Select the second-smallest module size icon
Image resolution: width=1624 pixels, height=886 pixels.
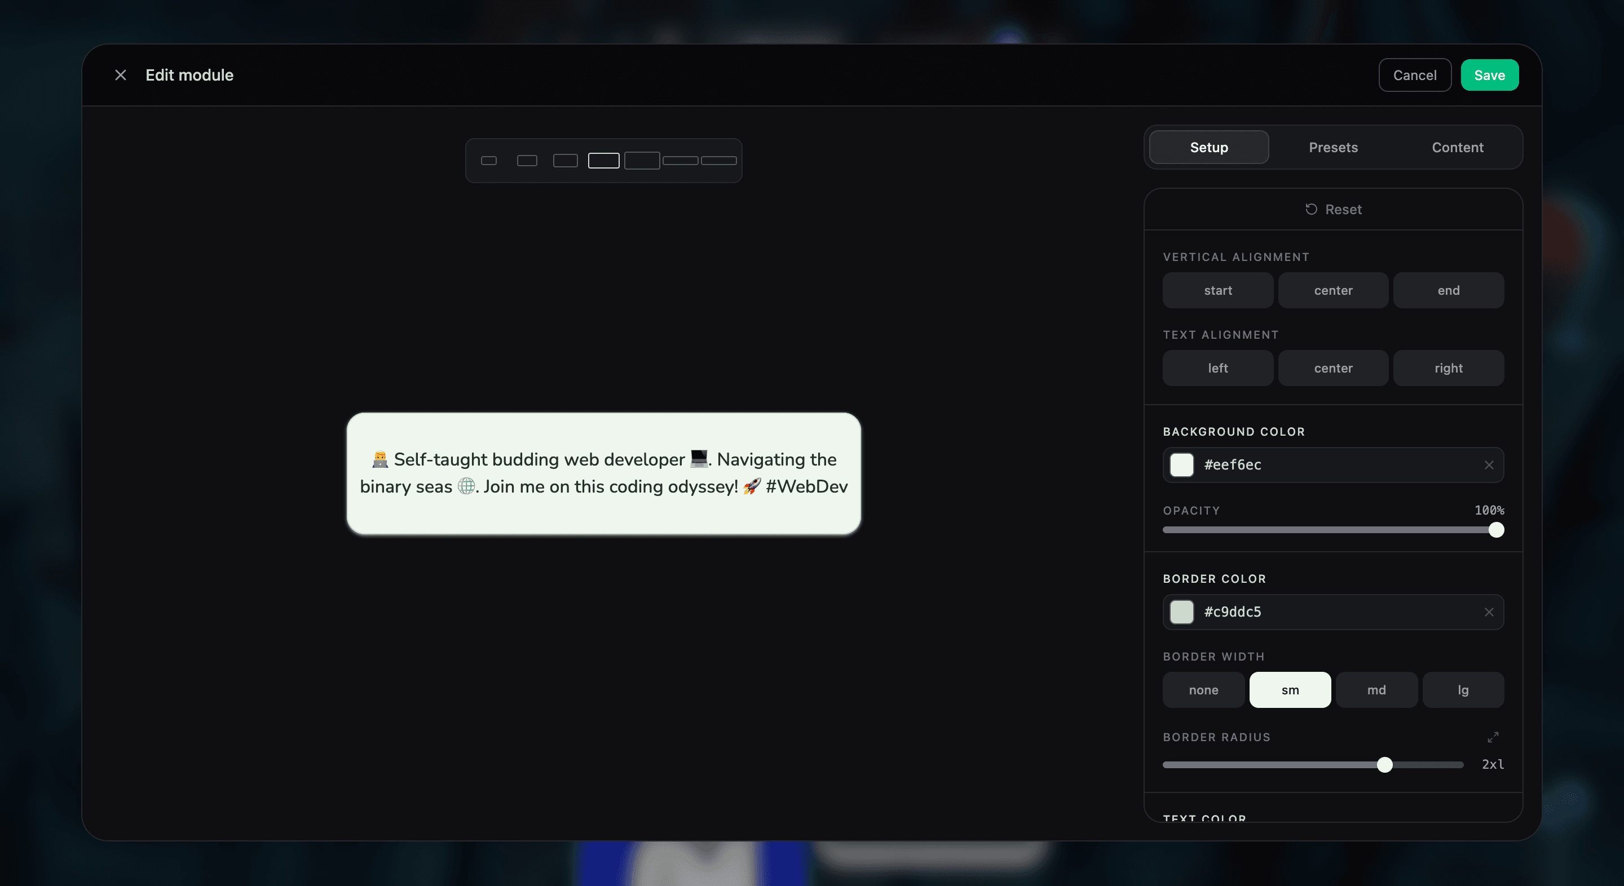[527, 161]
